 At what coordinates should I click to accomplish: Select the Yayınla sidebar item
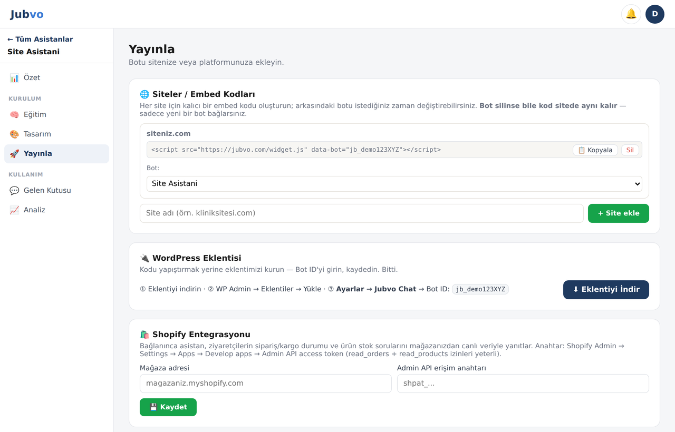pyautogui.click(x=56, y=153)
